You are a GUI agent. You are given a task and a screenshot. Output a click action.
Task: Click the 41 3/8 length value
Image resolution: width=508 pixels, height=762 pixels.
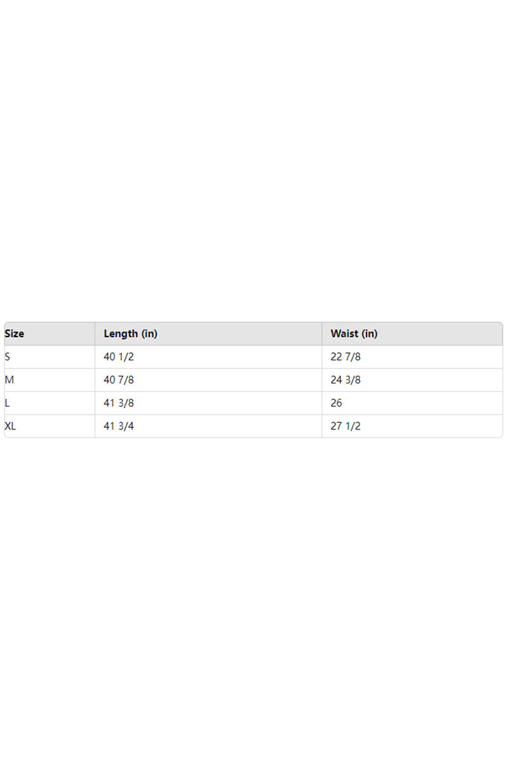(x=119, y=403)
